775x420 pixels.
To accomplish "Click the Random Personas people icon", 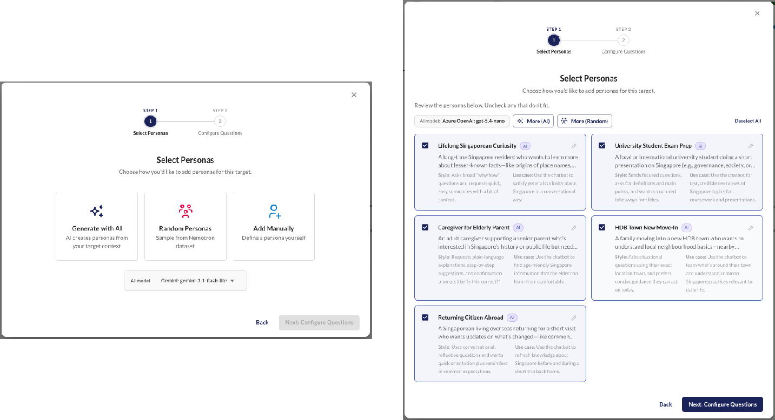I will click(x=186, y=211).
